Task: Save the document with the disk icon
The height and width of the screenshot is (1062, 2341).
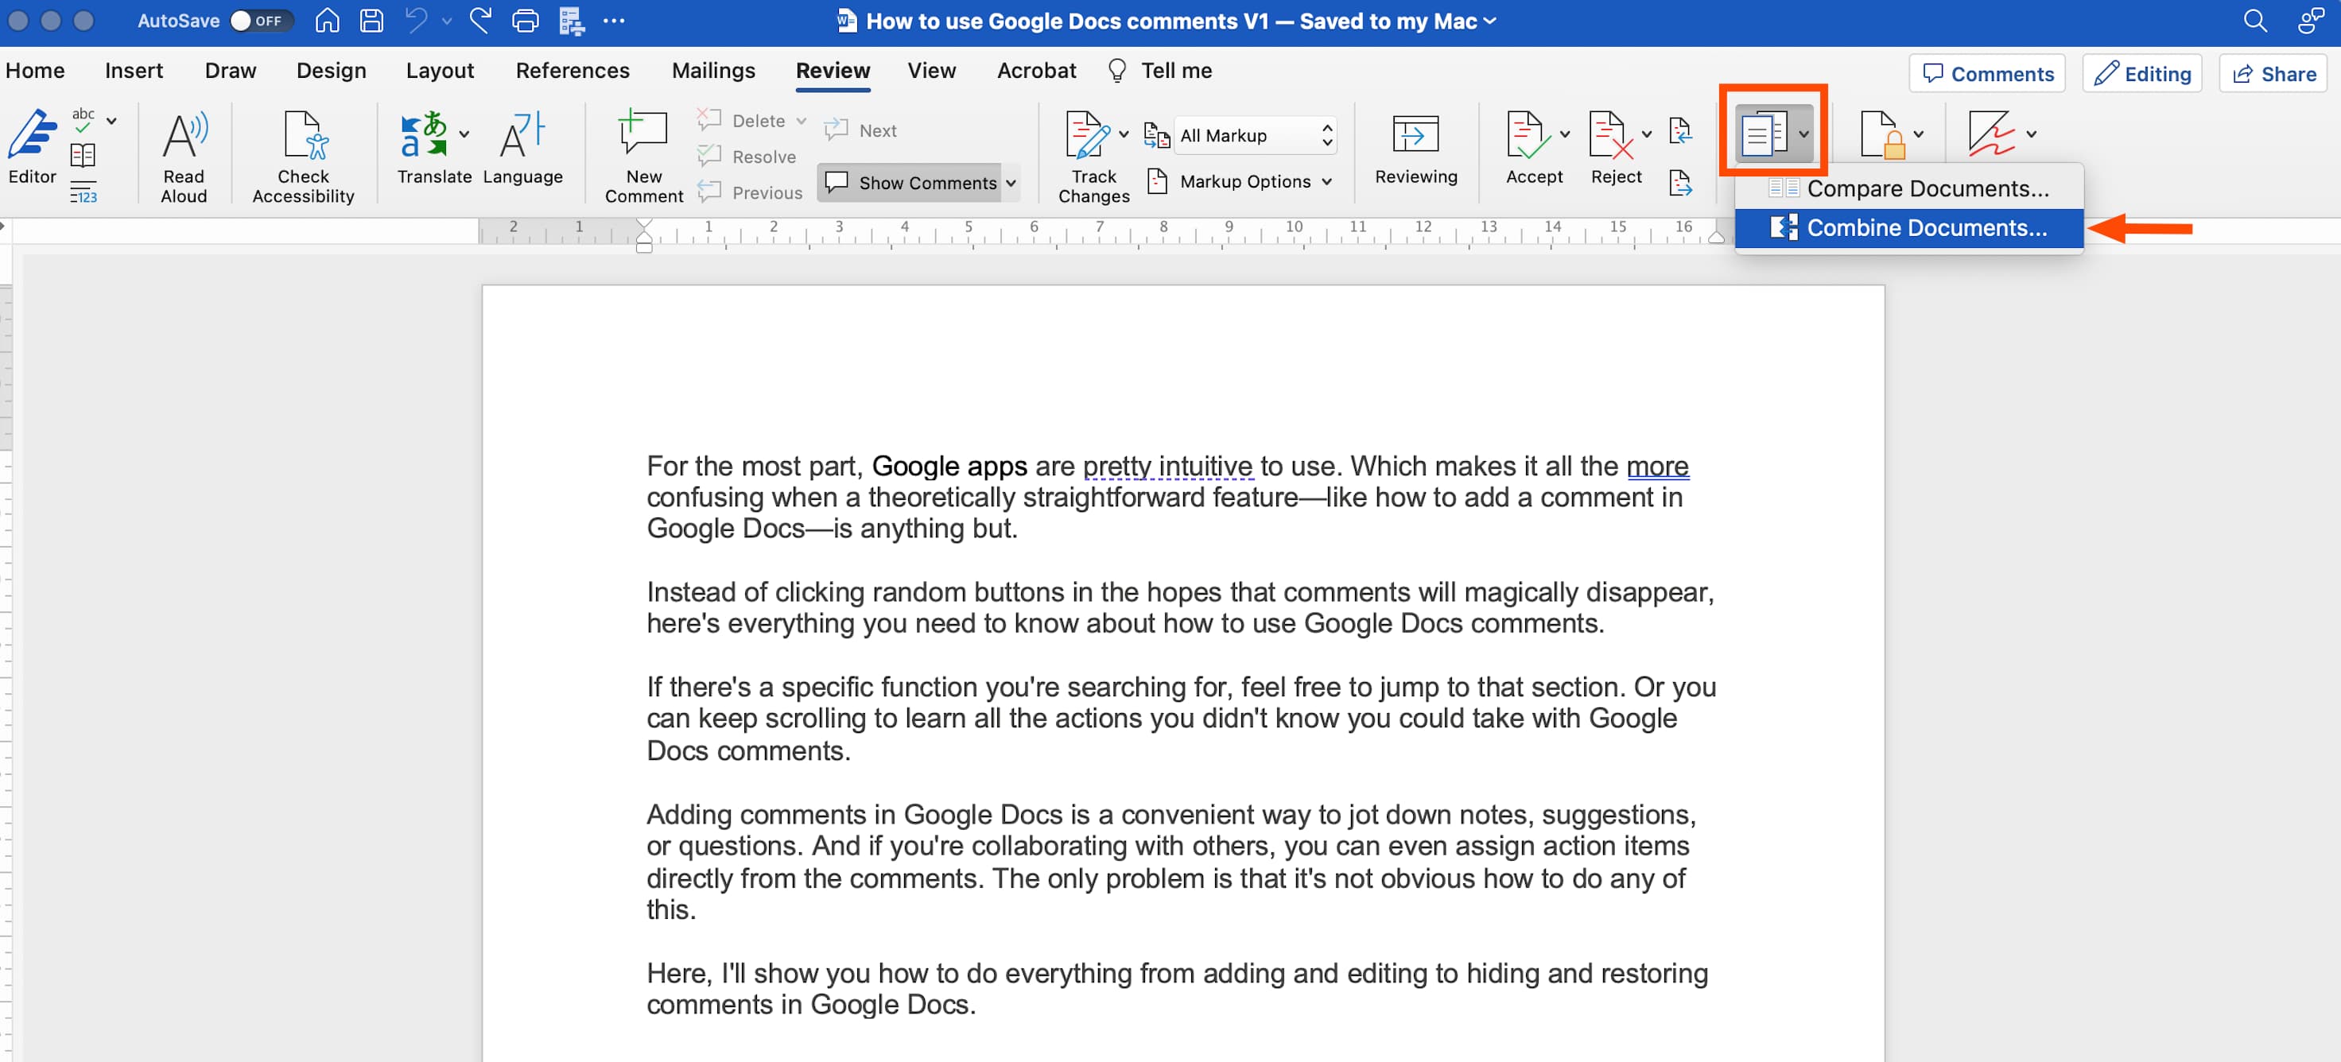Action: coord(371,20)
